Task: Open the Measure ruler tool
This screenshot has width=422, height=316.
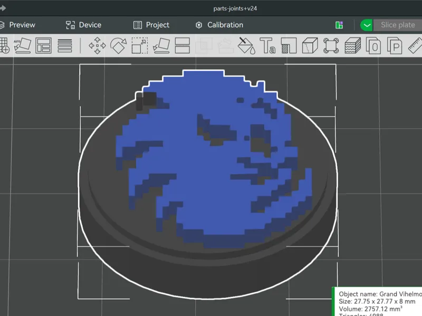Action: pyautogui.click(x=415, y=45)
